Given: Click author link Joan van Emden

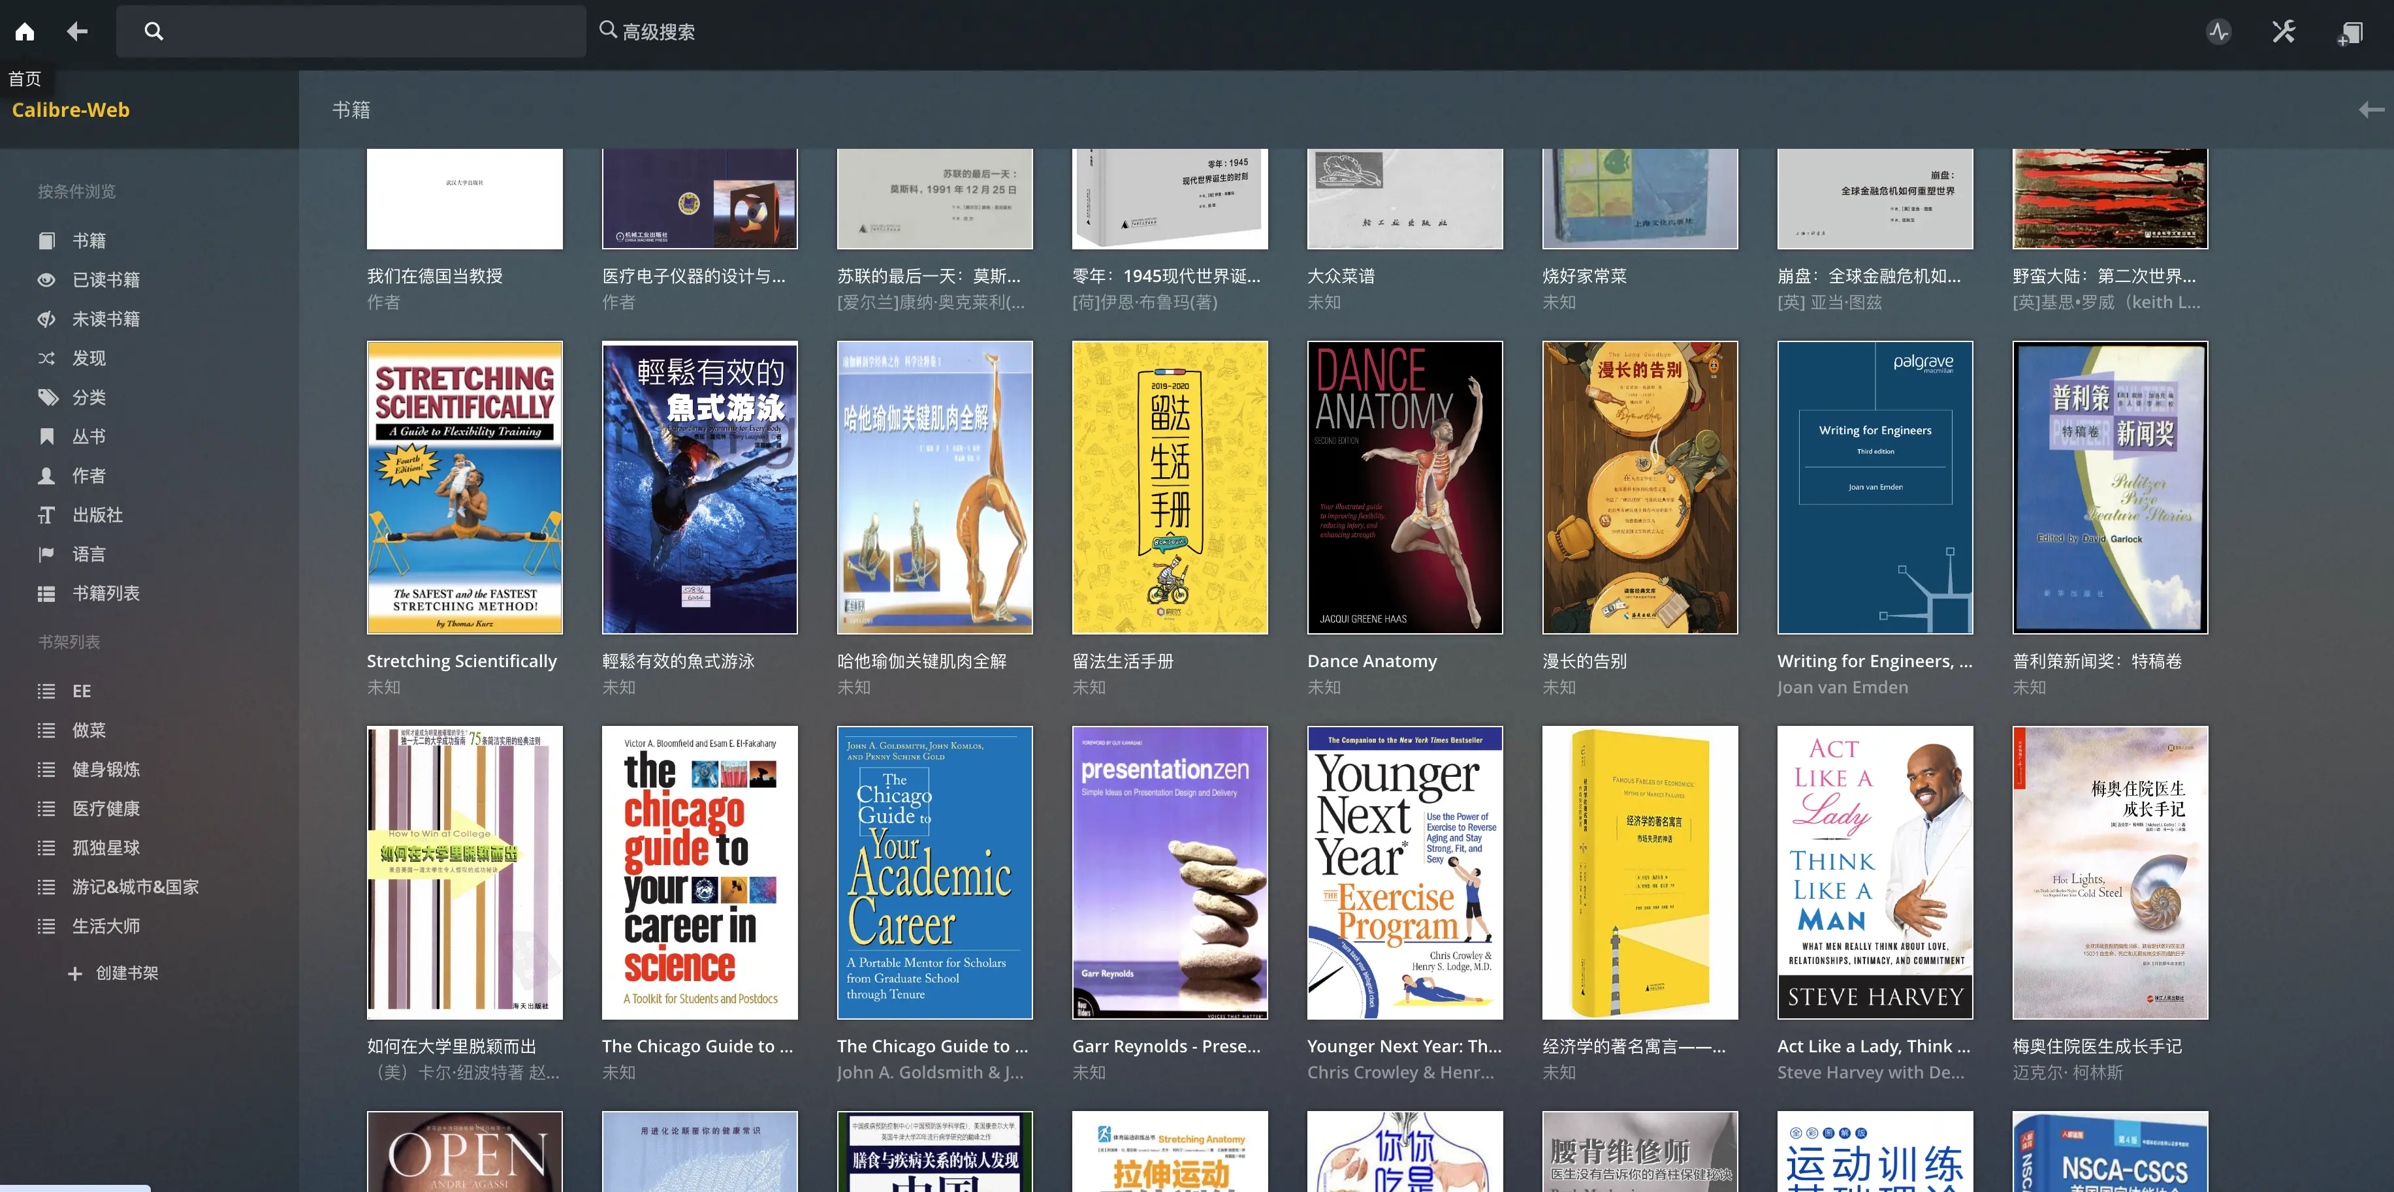Looking at the screenshot, I should tap(1842, 687).
